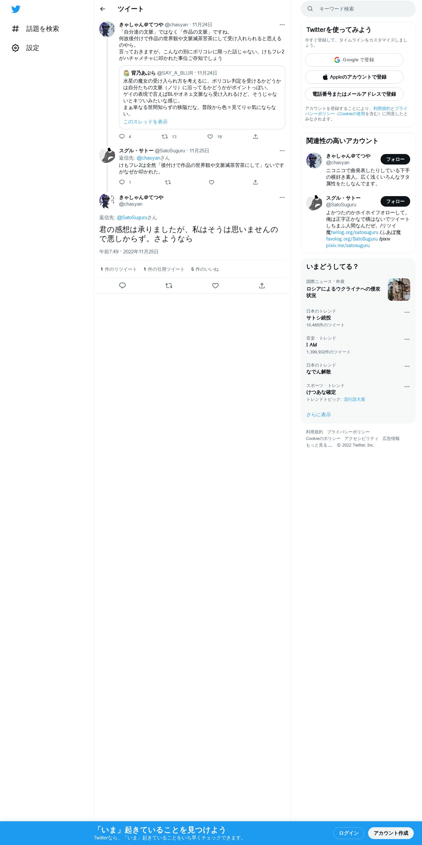This screenshot has height=845, width=422.
Task: Follow きゃしゃん＠てつや account
Action: (x=395, y=159)
